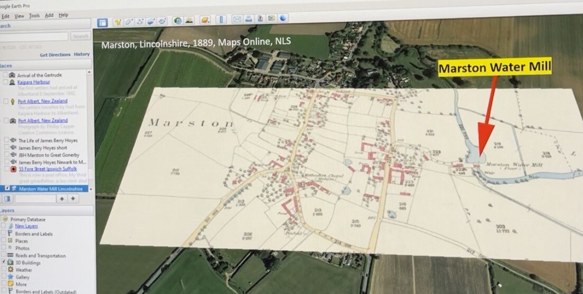
Task: Check Port Albert lightbulb placemark checkbox
Action: [5, 101]
